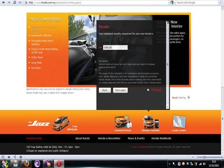Open Honda e-Newsletter menu
This screenshot has height=168, width=224.
(x=109, y=138)
